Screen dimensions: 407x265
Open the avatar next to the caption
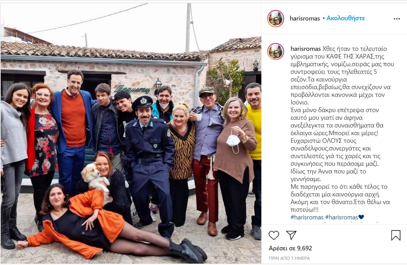275,51
